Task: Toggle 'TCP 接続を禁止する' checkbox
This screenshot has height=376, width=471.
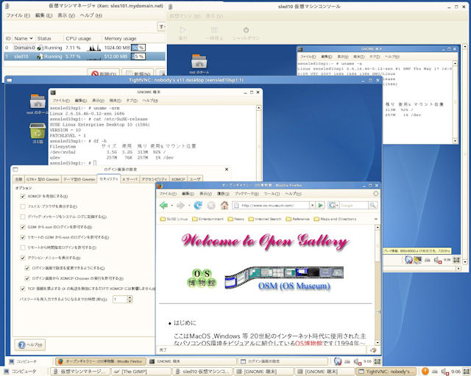Action: (23, 289)
